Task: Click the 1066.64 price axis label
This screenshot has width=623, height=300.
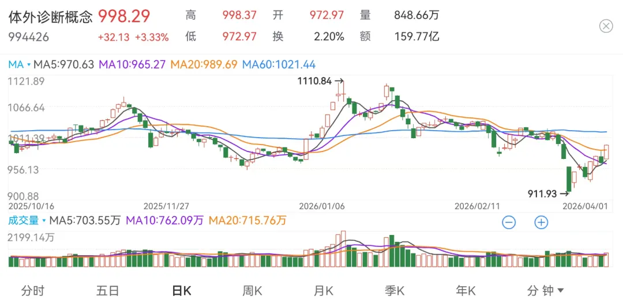Action: click(26, 108)
